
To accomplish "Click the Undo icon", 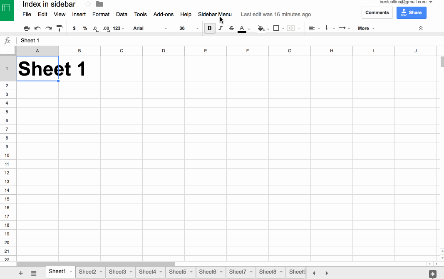I will coord(37,28).
